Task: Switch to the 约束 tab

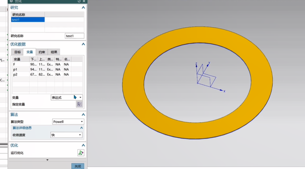Action: pyautogui.click(x=42, y=52)
